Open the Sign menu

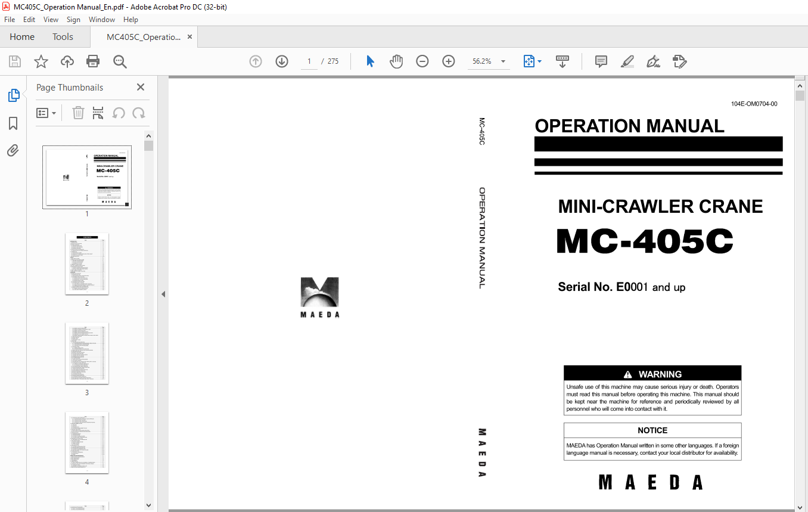[x=73, y=20]
